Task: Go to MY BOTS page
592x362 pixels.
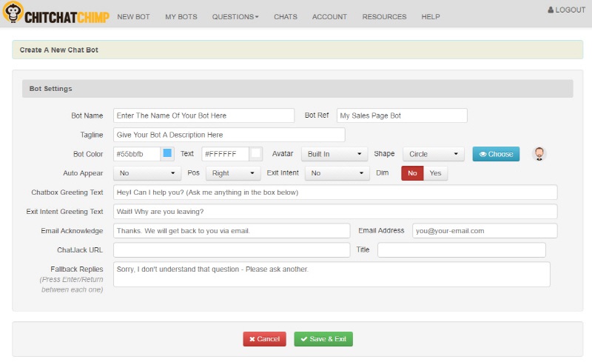Action: coord(181,16)
